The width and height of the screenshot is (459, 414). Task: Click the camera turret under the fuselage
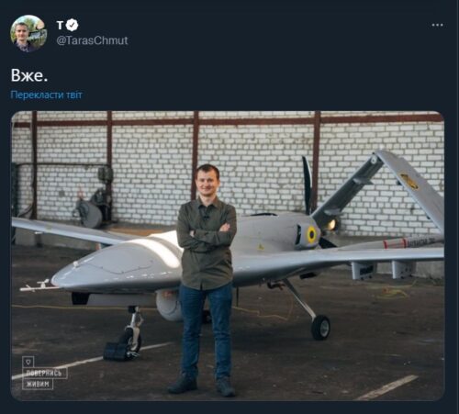pos(169,306)
